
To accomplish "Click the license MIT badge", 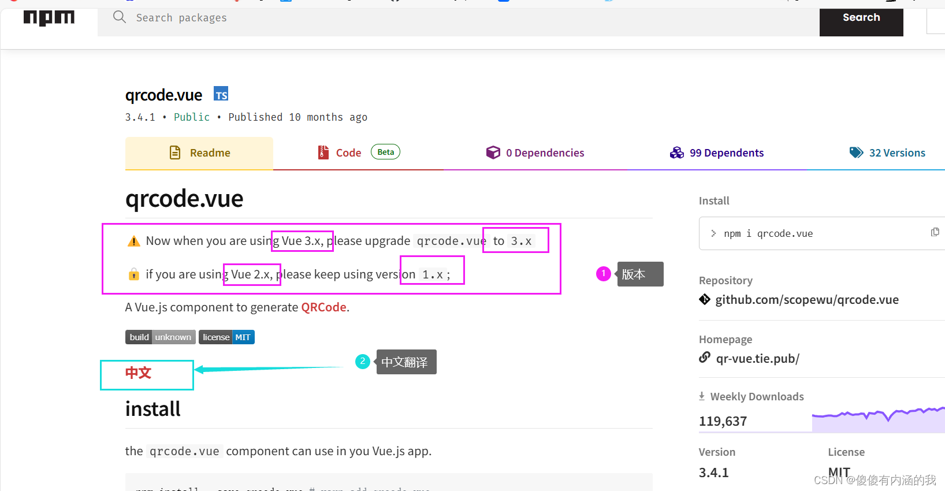I will 226,337.
